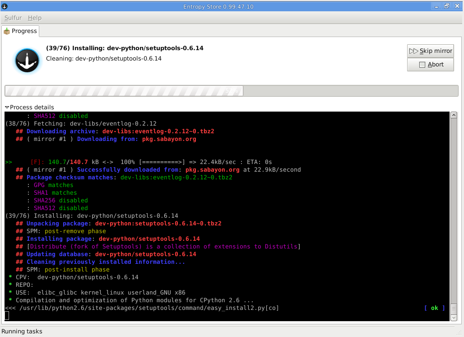Click the Distribute fork description line
464x337 pixels.
[158, 247]
